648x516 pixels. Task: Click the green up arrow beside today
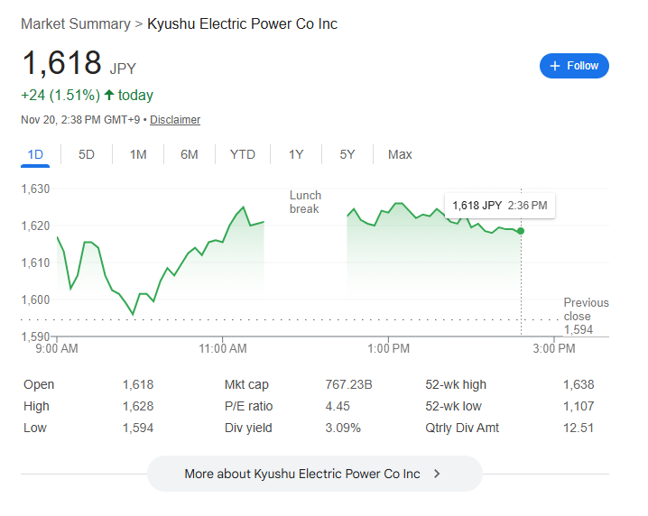tap(109, 95)
